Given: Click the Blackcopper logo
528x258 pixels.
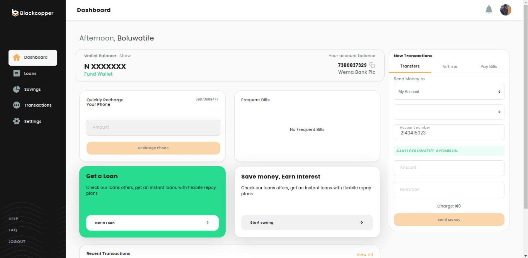Looking at the screenshot, I should pyautogui.click(x=33, y=13).
